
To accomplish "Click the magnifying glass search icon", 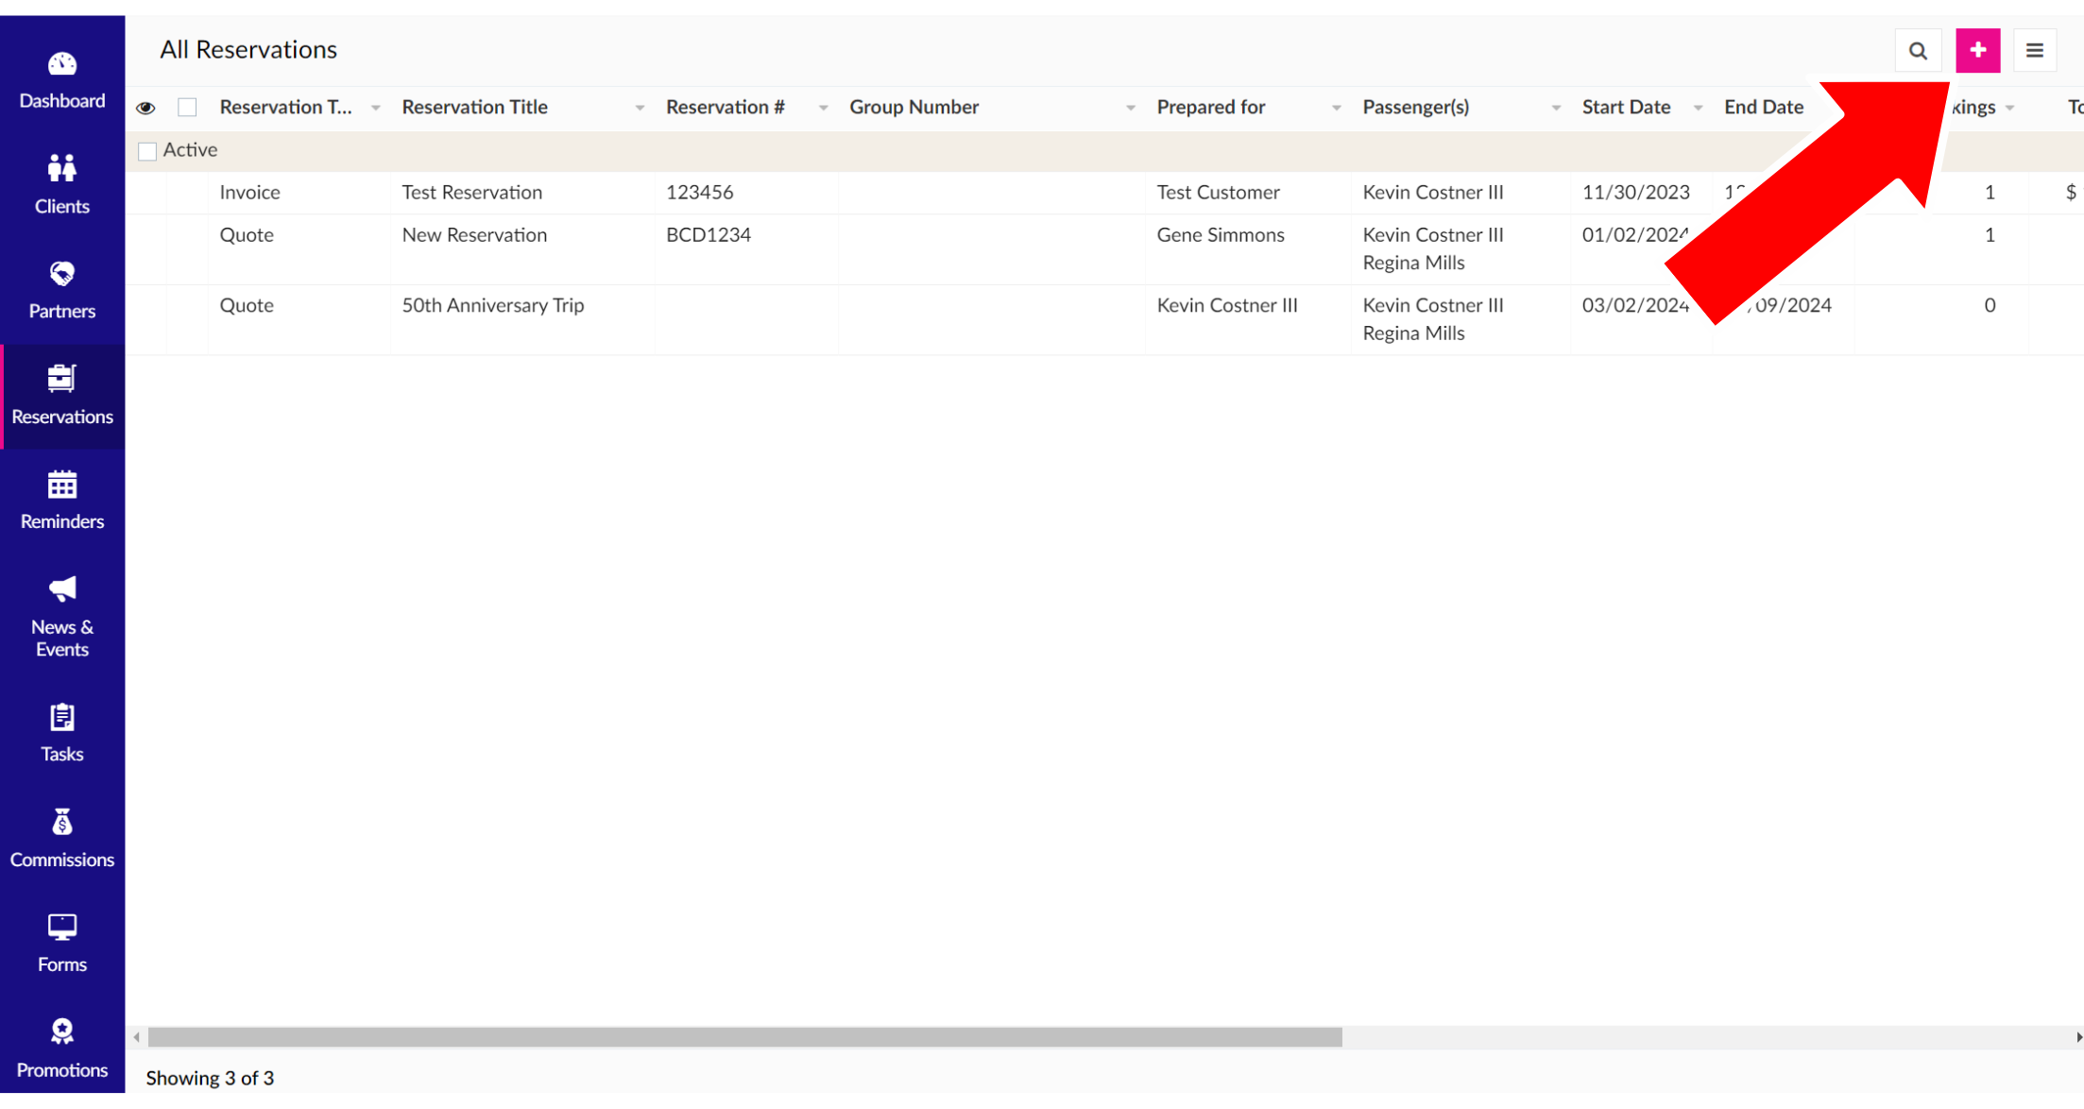I will (x=1917, y=51).
